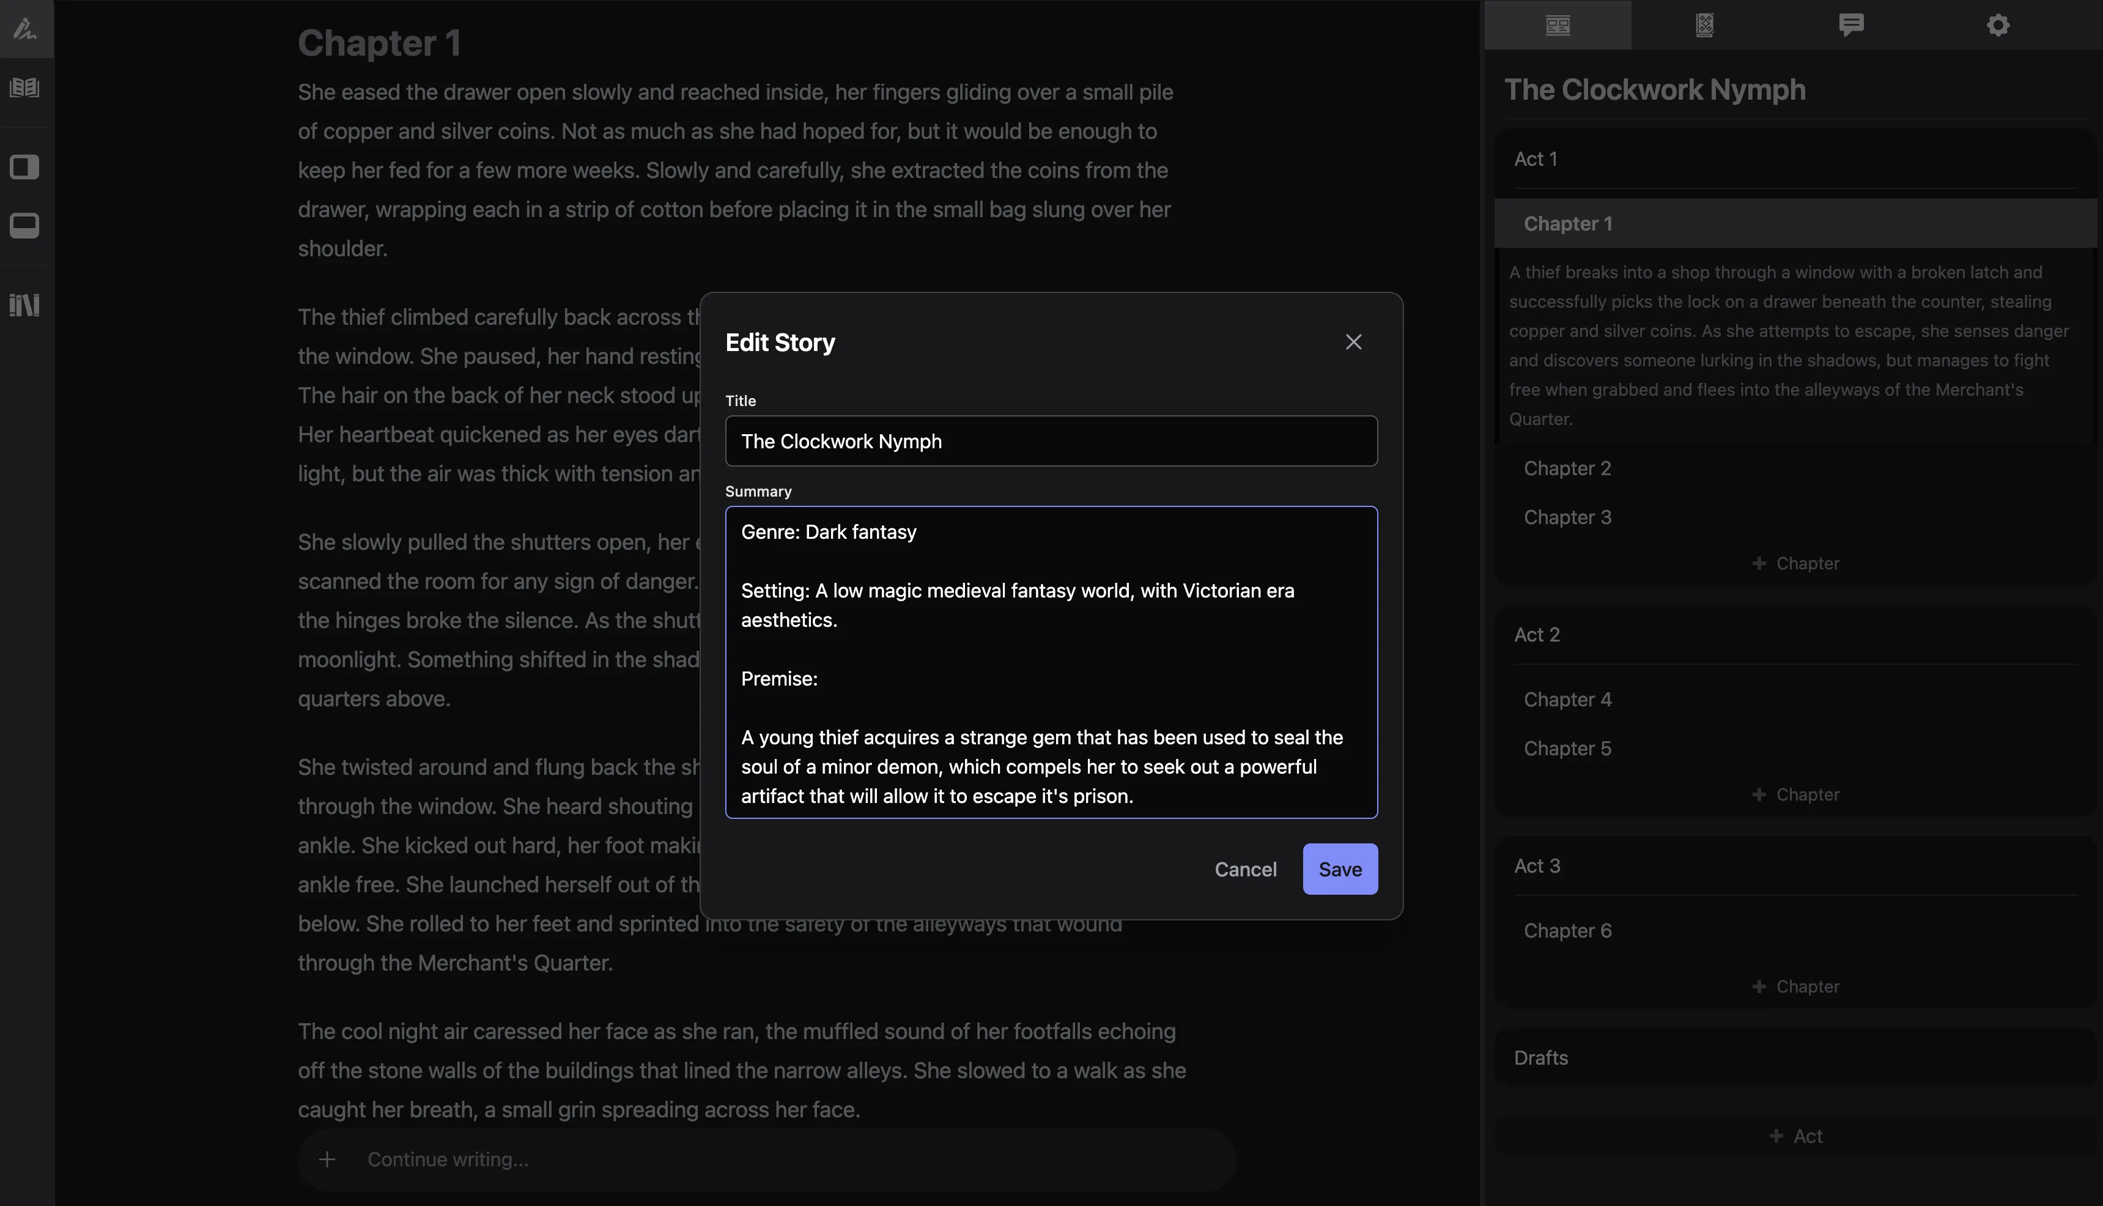The width and height of the screenshot is (2103, 1206).
Task: Add a new Chapter under Act 1
Action: coord(1795,563)
